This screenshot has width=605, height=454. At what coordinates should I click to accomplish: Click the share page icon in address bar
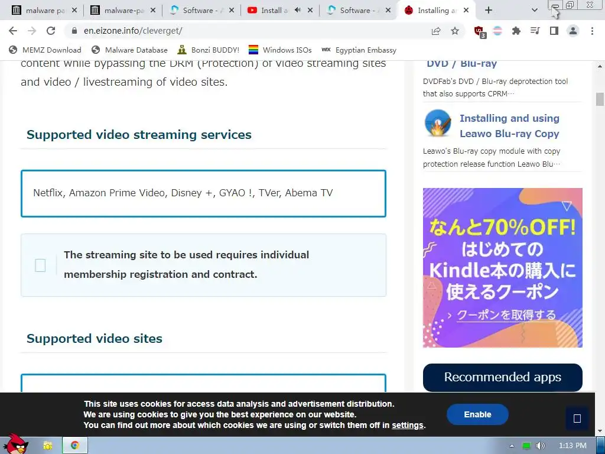pyautogui.click(x=436, y=31)
